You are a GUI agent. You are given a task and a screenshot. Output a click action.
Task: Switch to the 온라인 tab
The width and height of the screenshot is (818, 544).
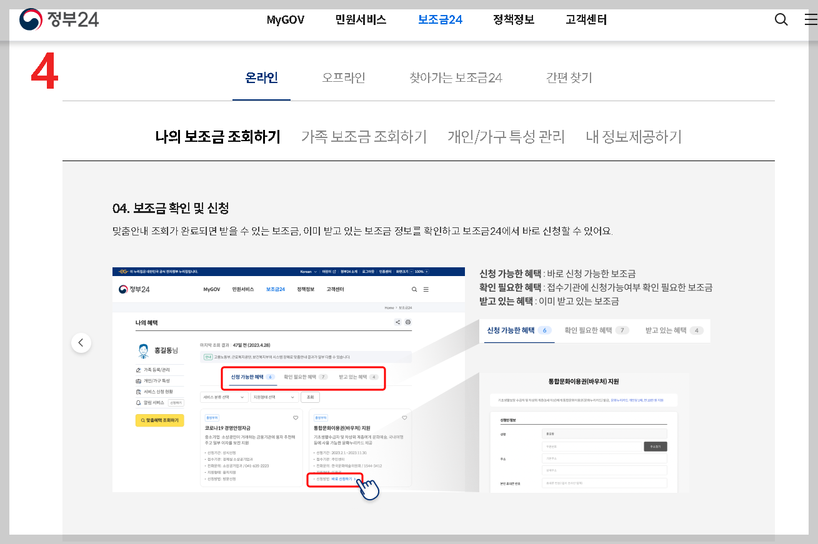pyautogui.click(x=261, y=78)
